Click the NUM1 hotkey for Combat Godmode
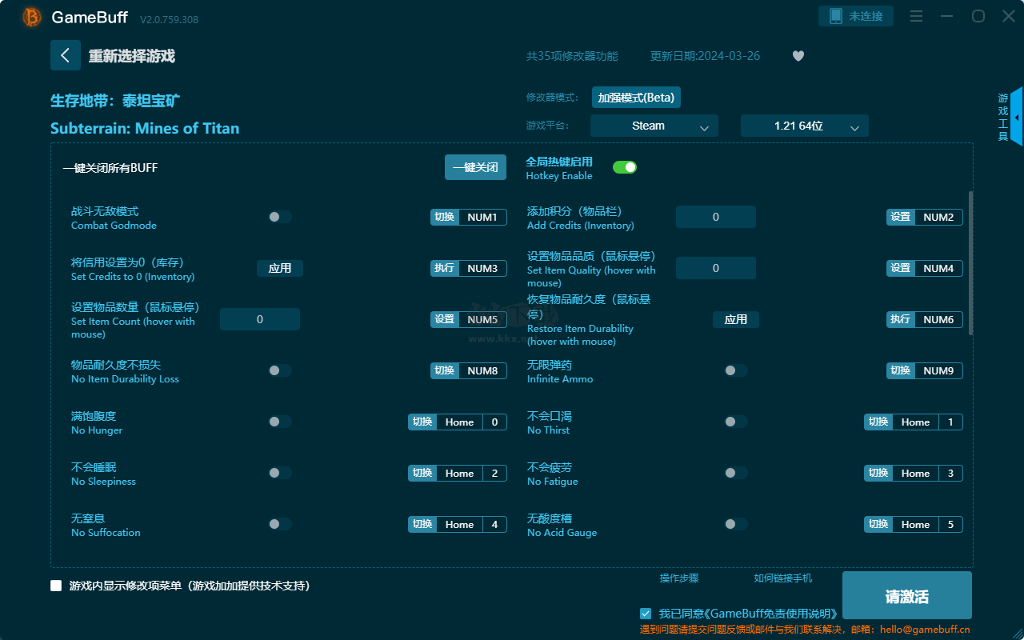 (x=482, y=217)
